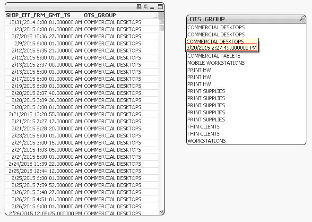312x222 pixels.
Task: Click timestamp 2/25/2015 7:59:52.000000 AM
Action: 47,186
